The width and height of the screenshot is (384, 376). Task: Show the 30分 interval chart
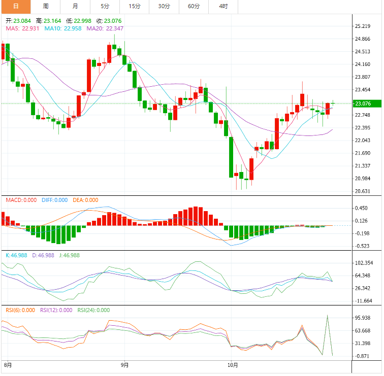pos(164,6)
